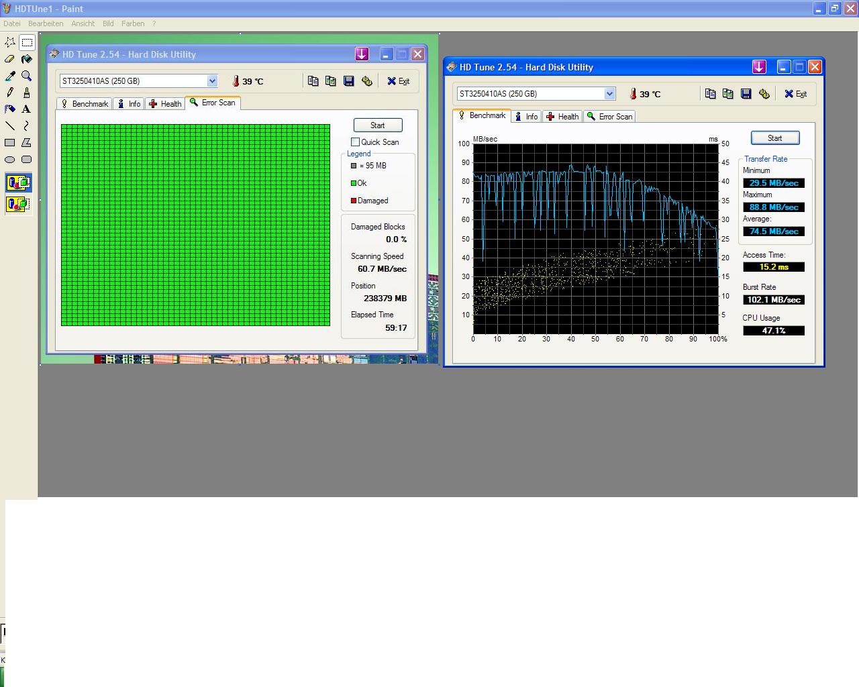Enable opaque selection mode option
Viewport: 859px width, 687px height.
tap(18, 182)
